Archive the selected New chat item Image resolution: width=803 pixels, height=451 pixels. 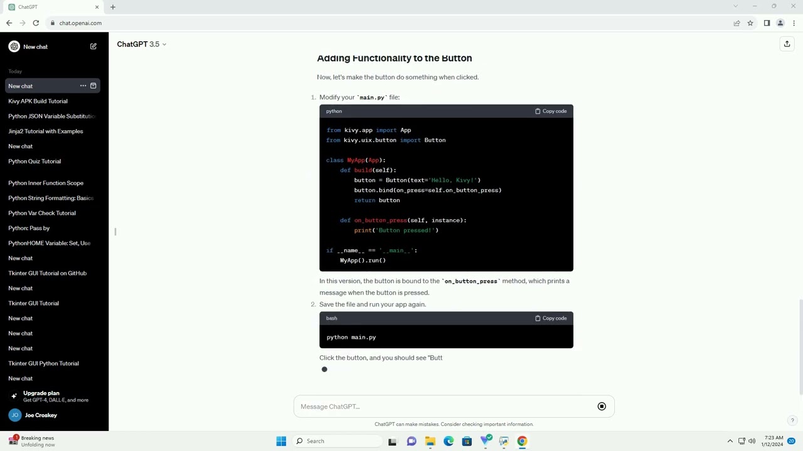93,86
